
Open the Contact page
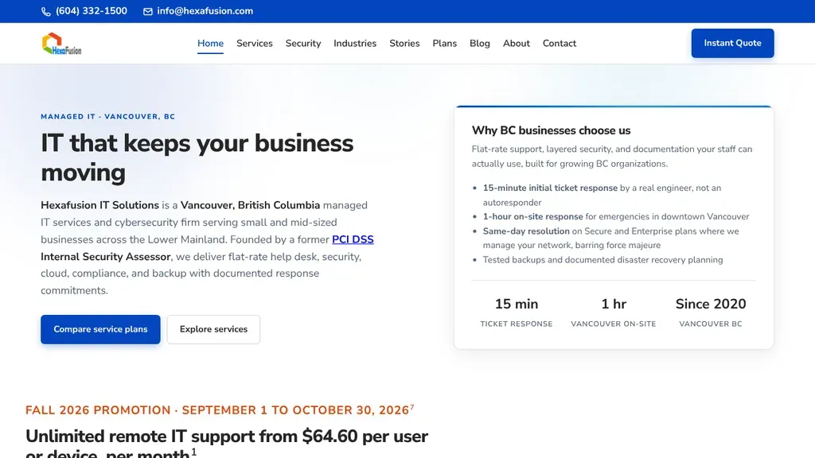(x=560, y=44)
